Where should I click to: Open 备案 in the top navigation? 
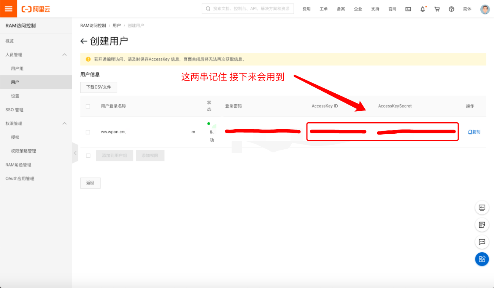click(341, 9)
